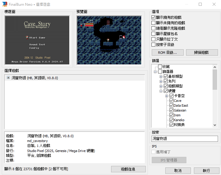
Task: Click the 搜索 text field containing 洞窟物語
Action: click(185, 139)
